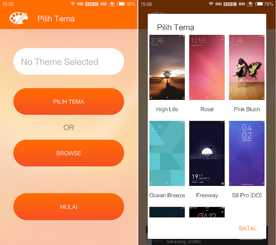Select the Freeway night theme preview
276x245 pixels.
click(207, 153)
